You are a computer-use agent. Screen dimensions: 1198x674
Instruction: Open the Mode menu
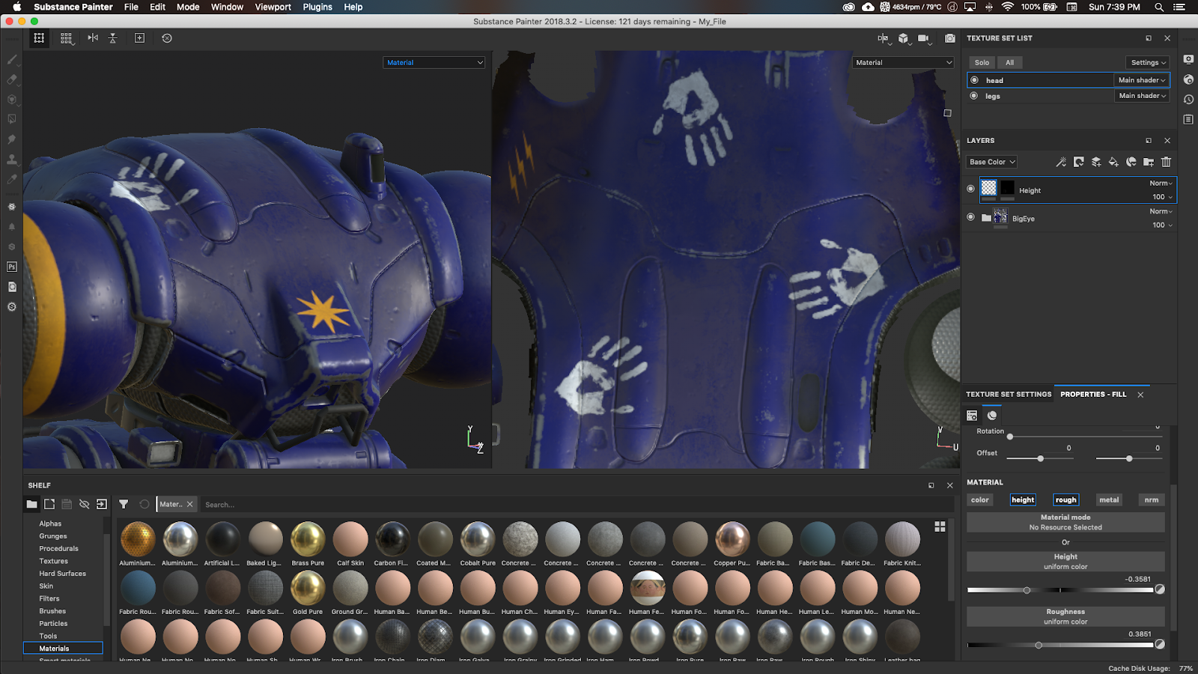[x=188, y=7]
